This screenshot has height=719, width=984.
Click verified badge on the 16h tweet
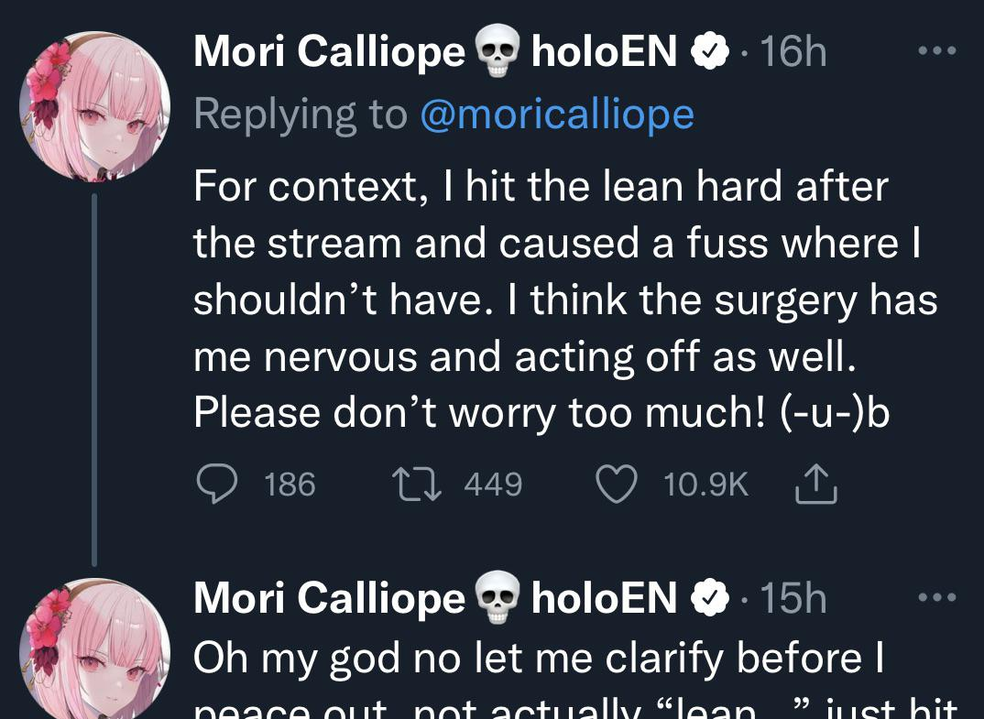coord(710,51)
